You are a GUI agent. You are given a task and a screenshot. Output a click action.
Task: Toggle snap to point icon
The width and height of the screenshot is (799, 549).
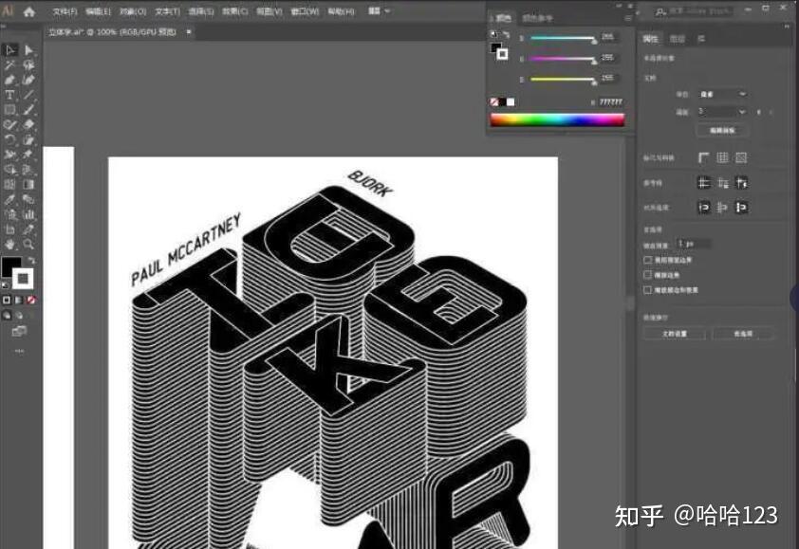pyautogui.click(x=704, y=208)
